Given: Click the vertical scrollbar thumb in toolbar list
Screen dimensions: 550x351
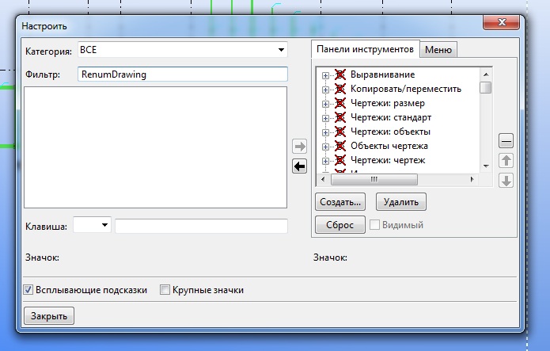Looking at the screenshot, I should point(486,87).
